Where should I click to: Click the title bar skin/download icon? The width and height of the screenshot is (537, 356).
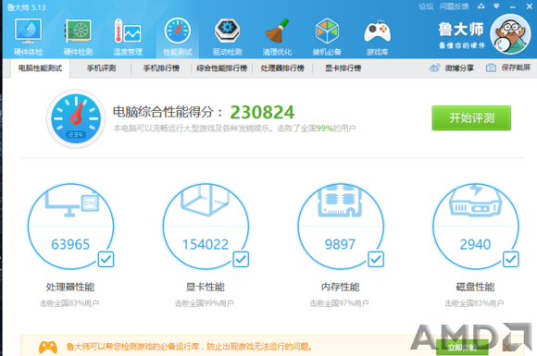(481, 6)
